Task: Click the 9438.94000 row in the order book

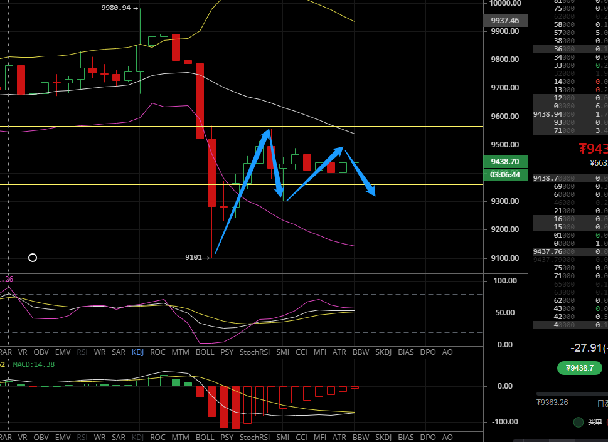Action: tap(570, 114)
